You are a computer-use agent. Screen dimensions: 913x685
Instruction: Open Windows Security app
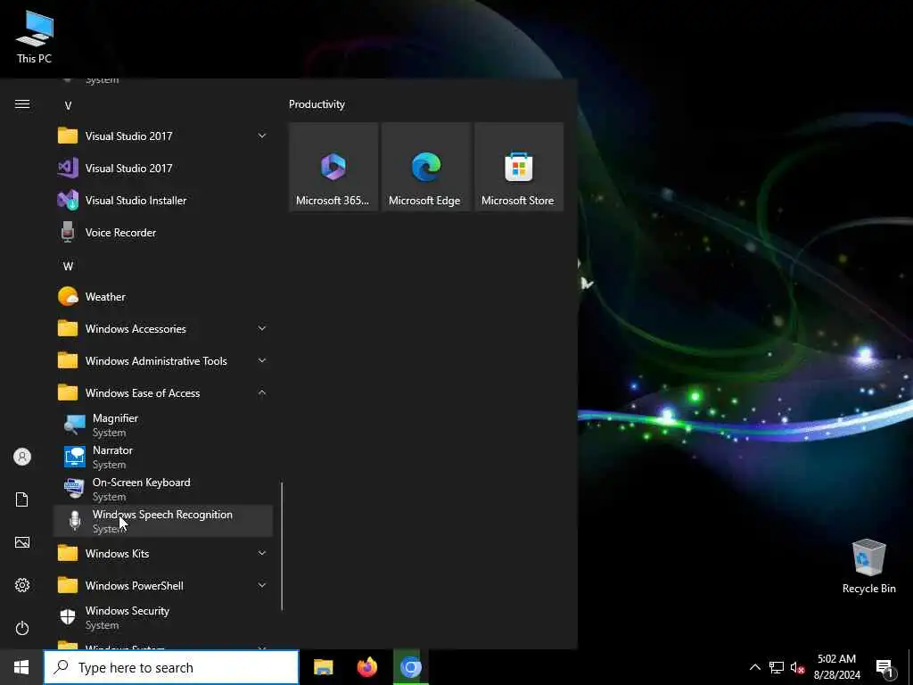162,617
